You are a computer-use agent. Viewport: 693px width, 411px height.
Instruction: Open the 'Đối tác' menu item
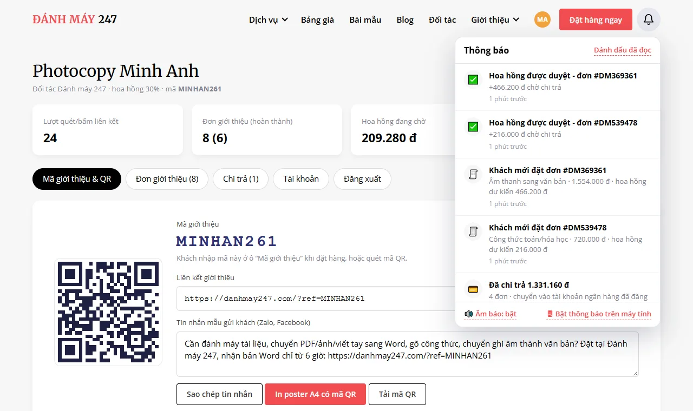[x=442, y=19]
